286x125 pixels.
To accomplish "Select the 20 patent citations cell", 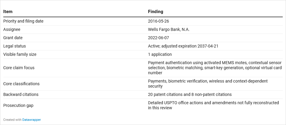I will click(x=190, y=94).
